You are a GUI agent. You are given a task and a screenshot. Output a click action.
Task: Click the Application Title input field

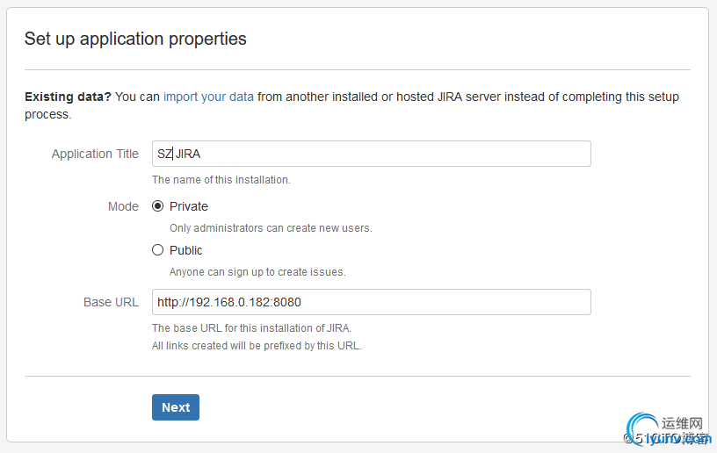372,154
